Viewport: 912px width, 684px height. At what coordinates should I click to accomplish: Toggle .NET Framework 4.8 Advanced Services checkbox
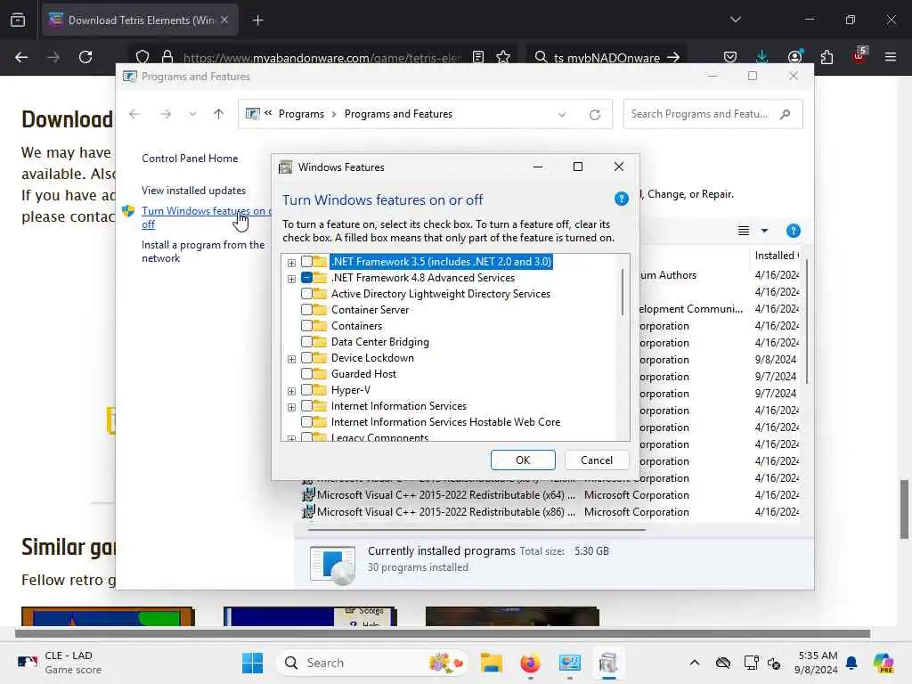[306, 278]
